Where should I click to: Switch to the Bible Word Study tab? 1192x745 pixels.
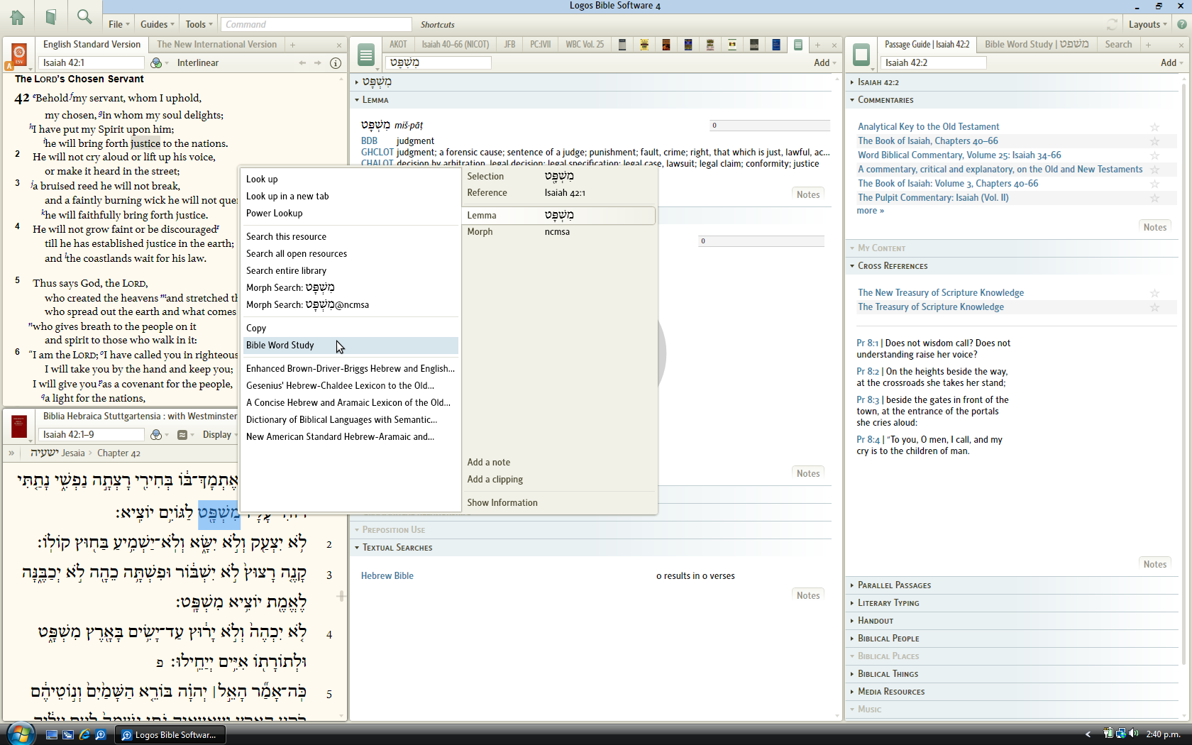[1037, 45]
